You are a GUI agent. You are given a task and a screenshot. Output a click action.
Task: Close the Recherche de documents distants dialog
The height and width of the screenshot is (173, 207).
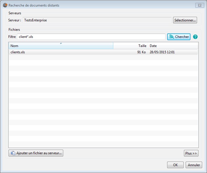pos(200,5)
